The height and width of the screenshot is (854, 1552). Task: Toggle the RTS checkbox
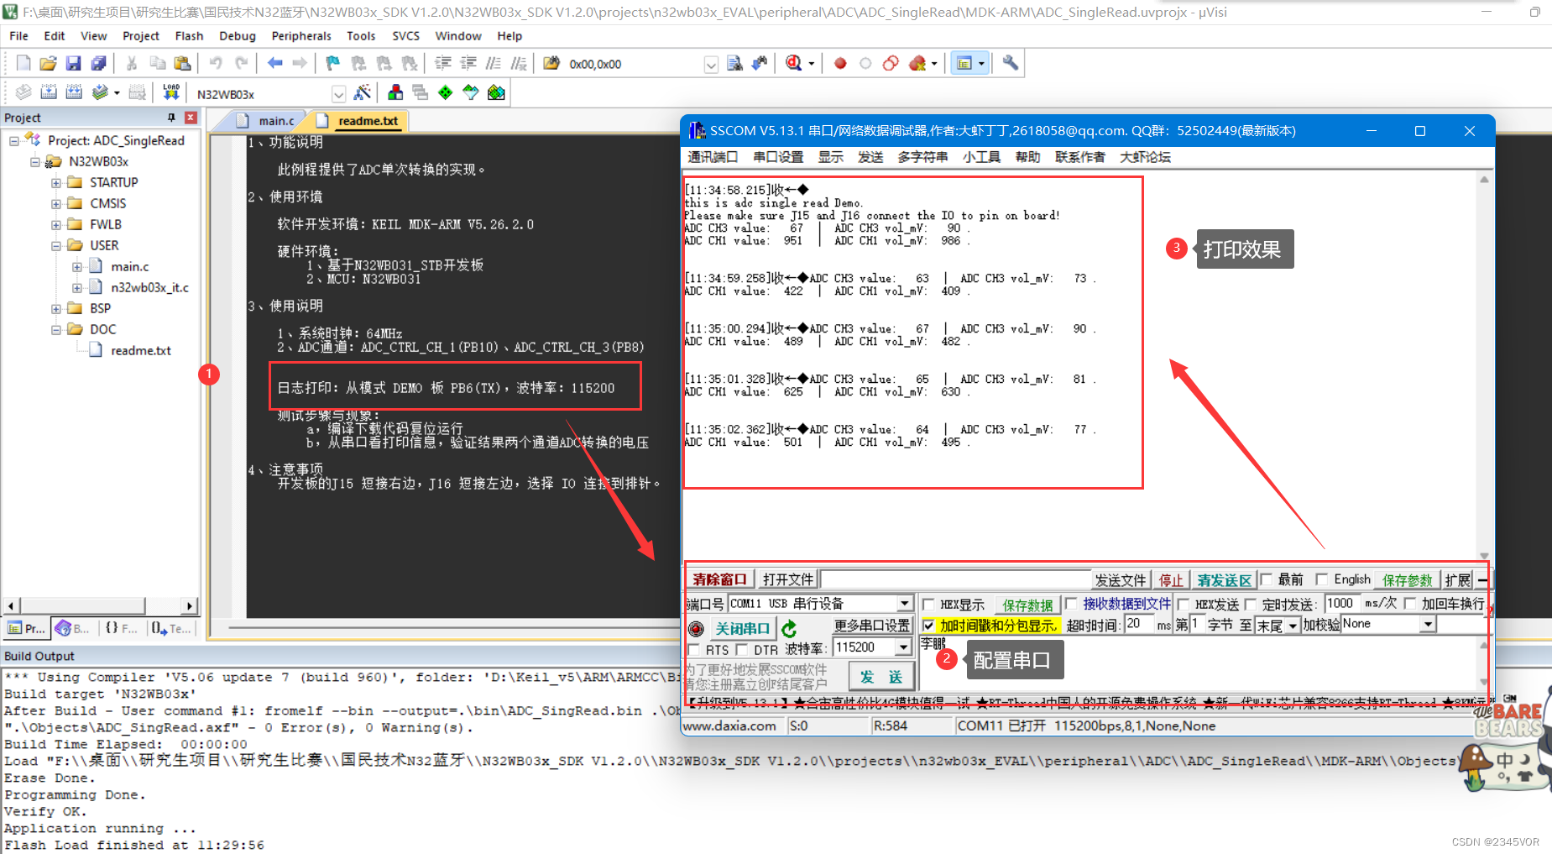[694, 650]
